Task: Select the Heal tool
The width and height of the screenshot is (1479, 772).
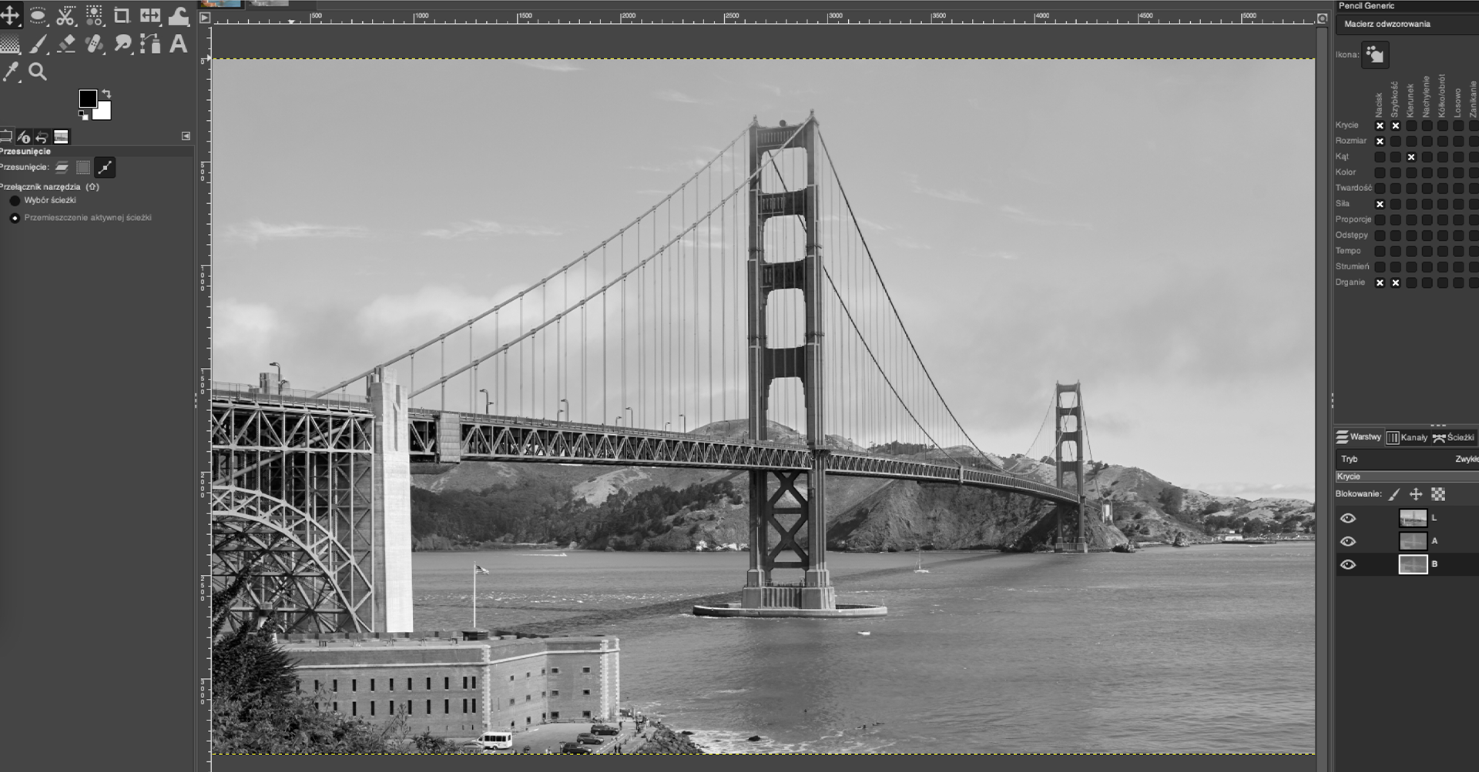Action: [x=94, y=44]
